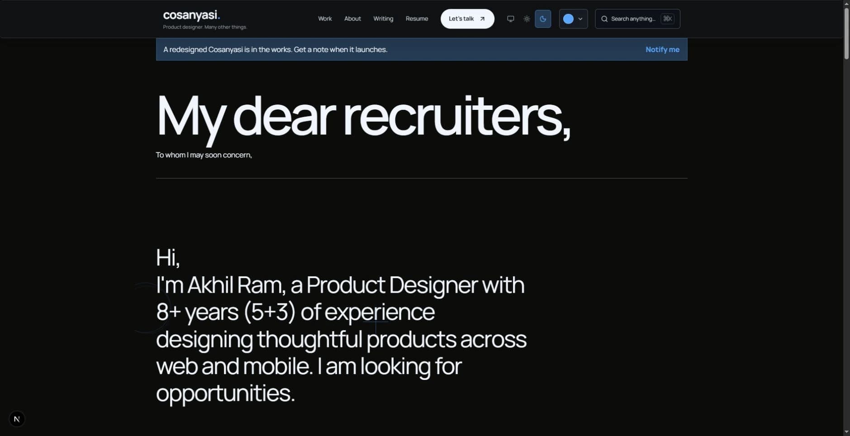Open the Writing section

point(383,19)
